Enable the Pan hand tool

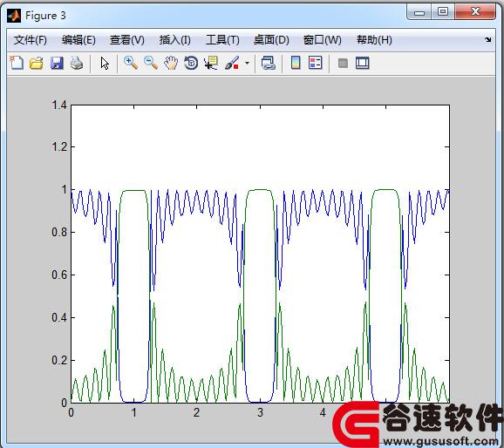(x=171, y=63)
